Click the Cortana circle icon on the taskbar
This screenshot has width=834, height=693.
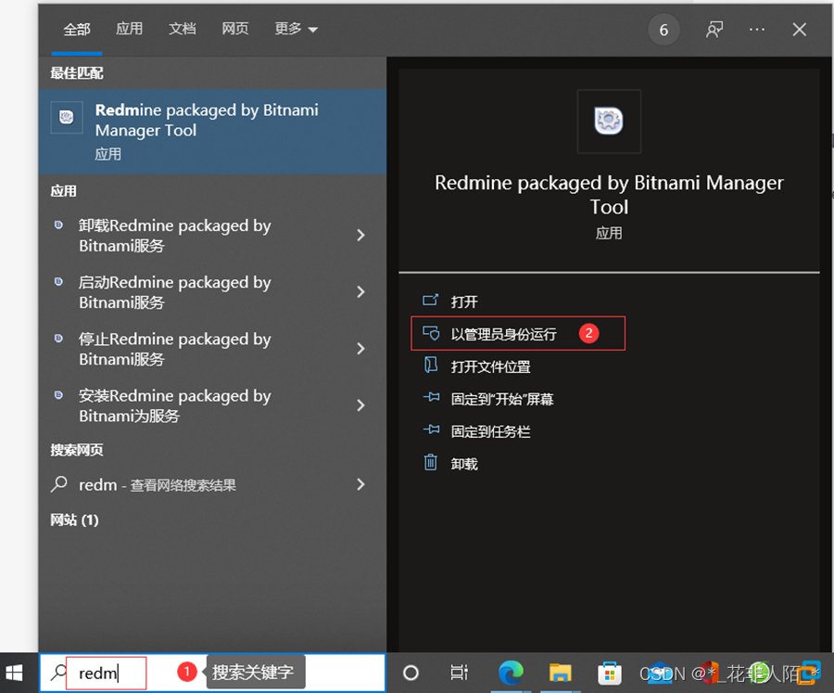[x=411, y=674]
